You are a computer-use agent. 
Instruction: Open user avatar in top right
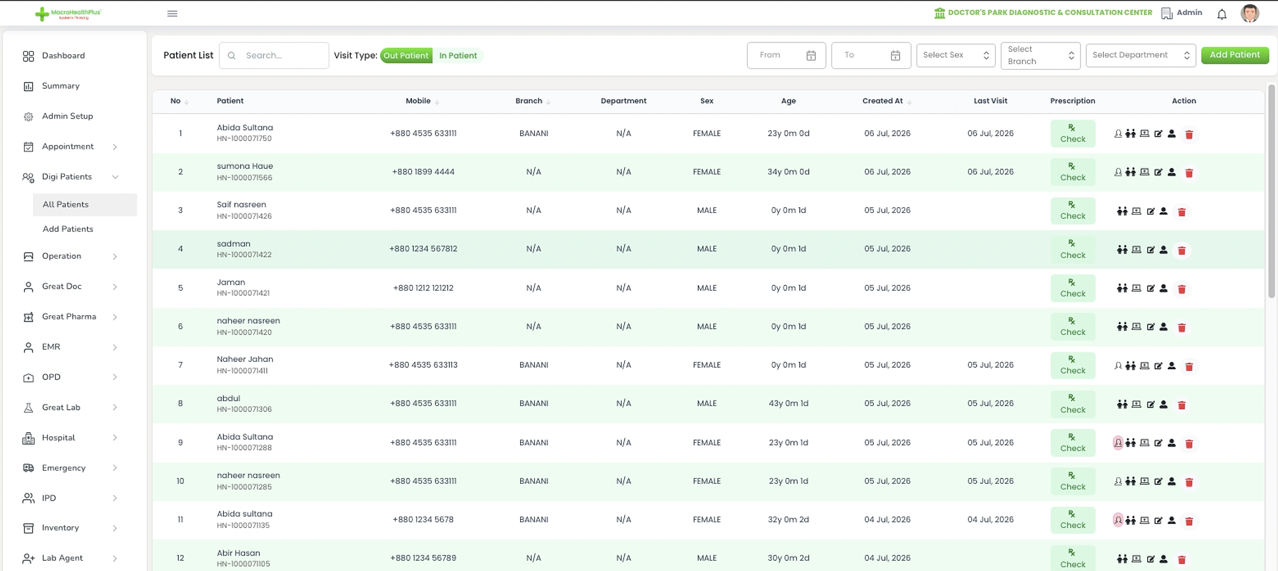[1249, 13]
